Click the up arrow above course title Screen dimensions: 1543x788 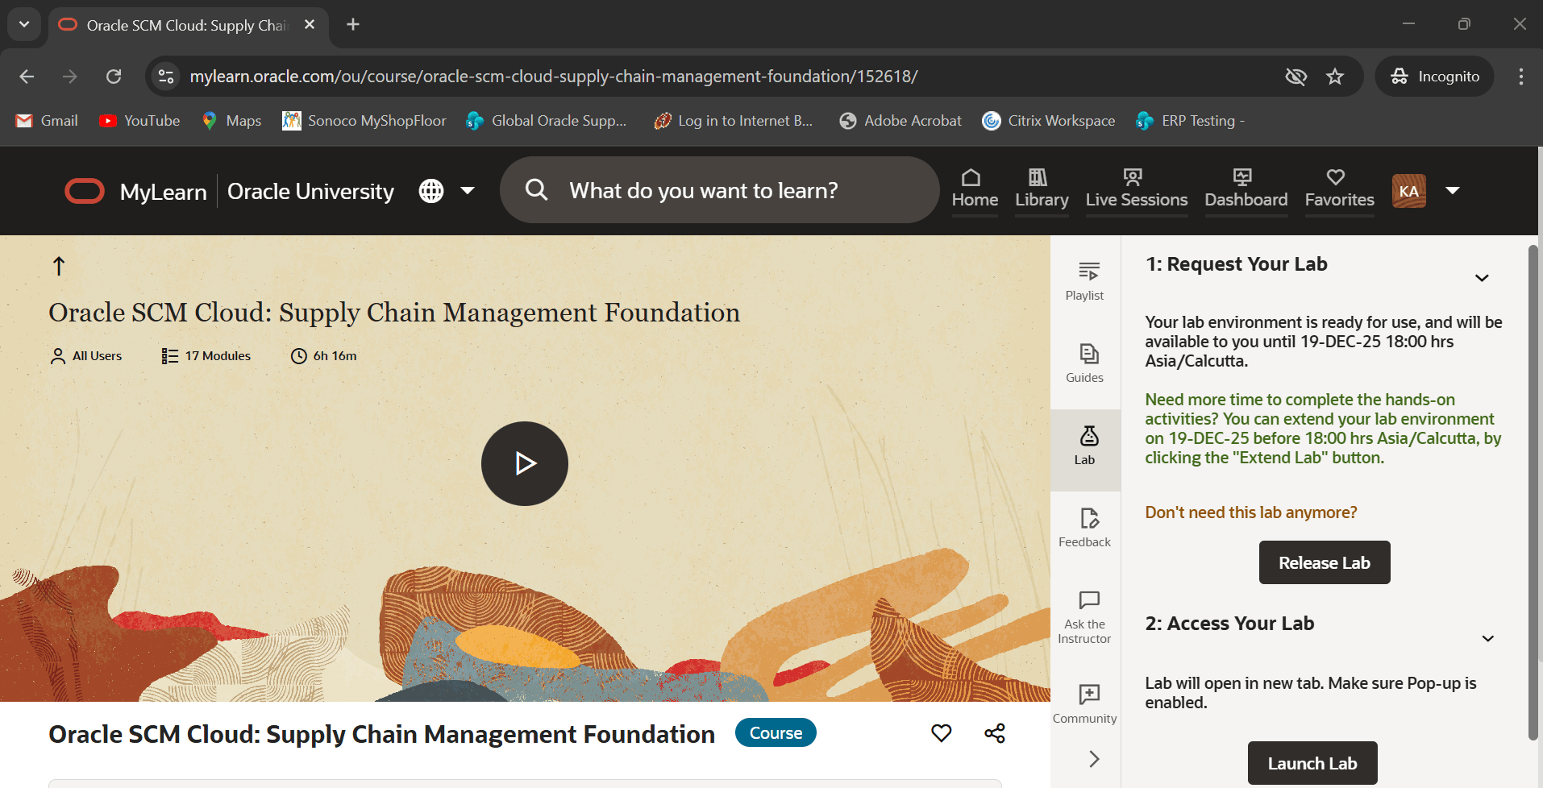coord(59,266)
